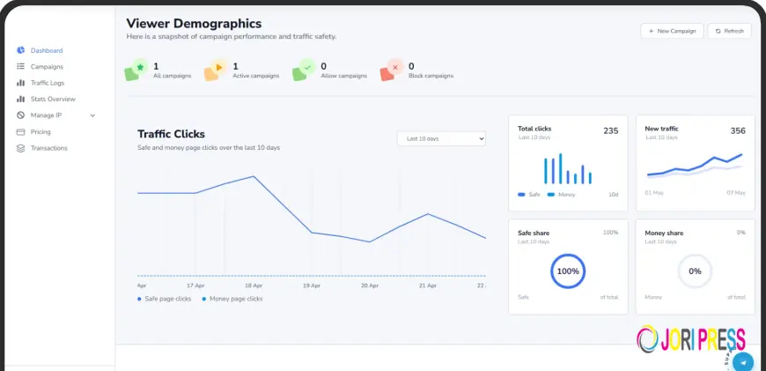This screenshot has height=371, width=766.
Task: Click the plus icon in New Campaign
Action: click(x=651, y=31)
